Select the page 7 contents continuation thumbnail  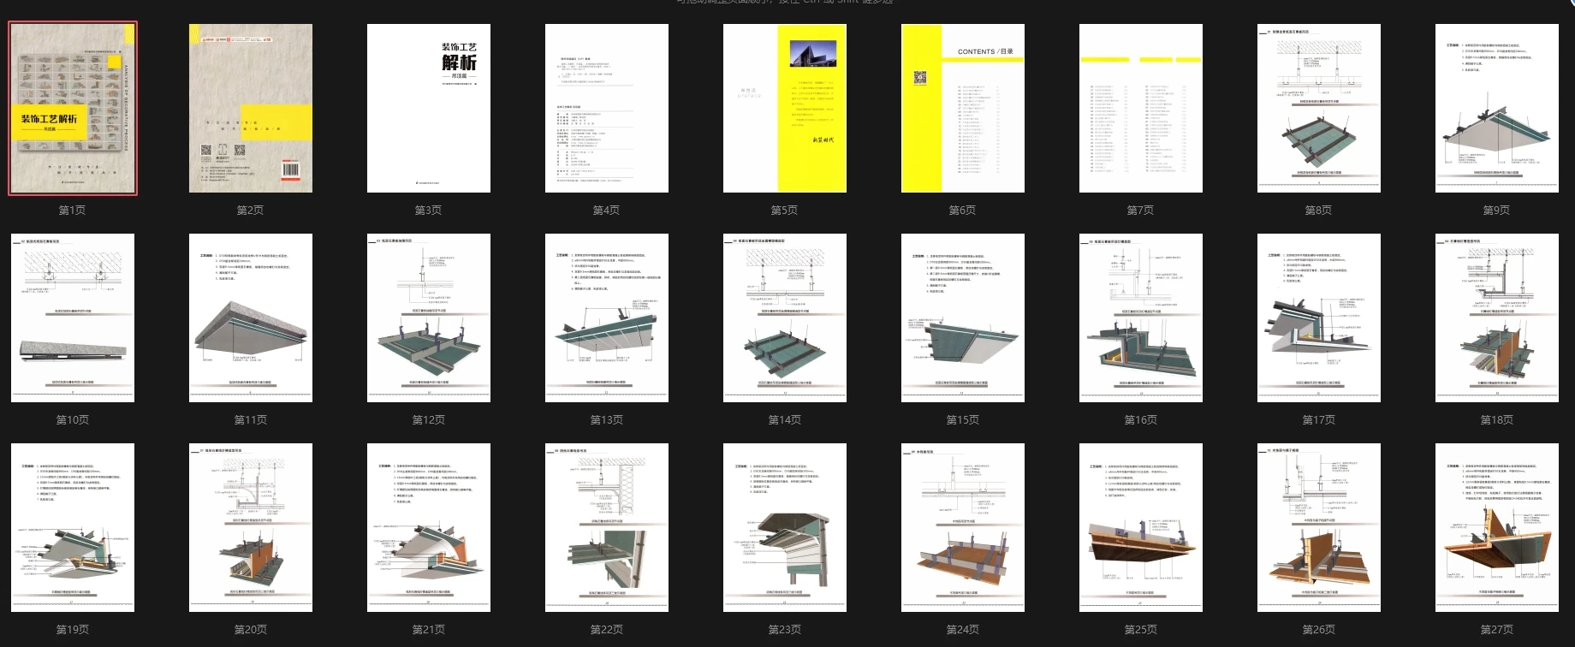(x=1141, y=109)
